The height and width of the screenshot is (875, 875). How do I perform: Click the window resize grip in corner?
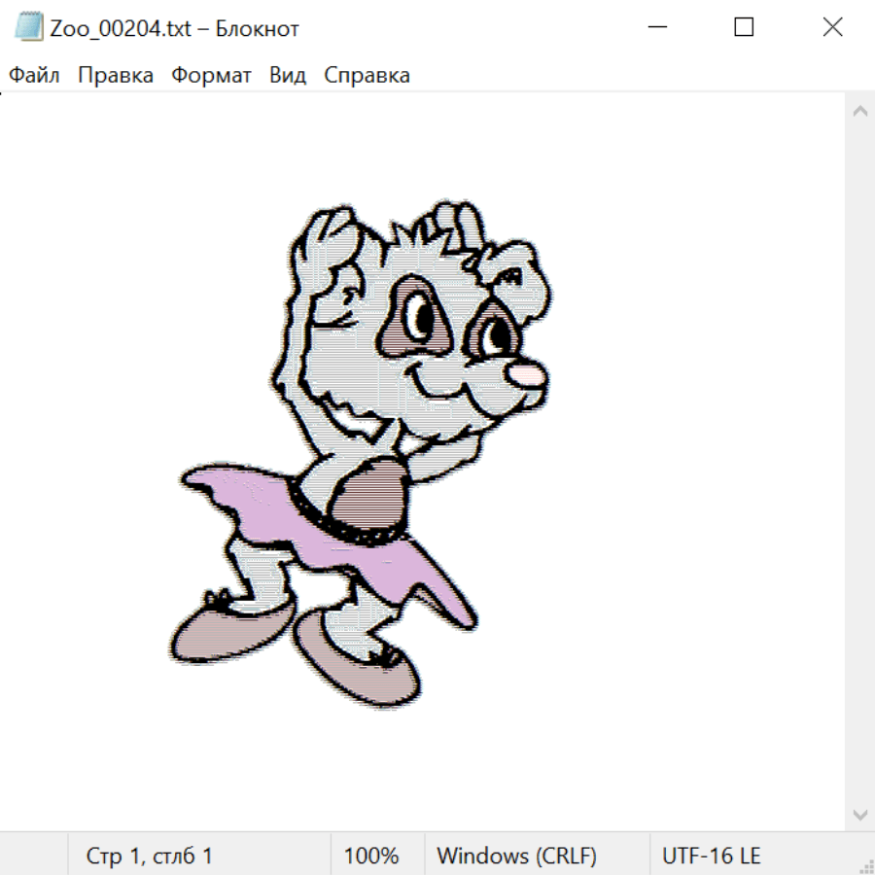point(865,865)
